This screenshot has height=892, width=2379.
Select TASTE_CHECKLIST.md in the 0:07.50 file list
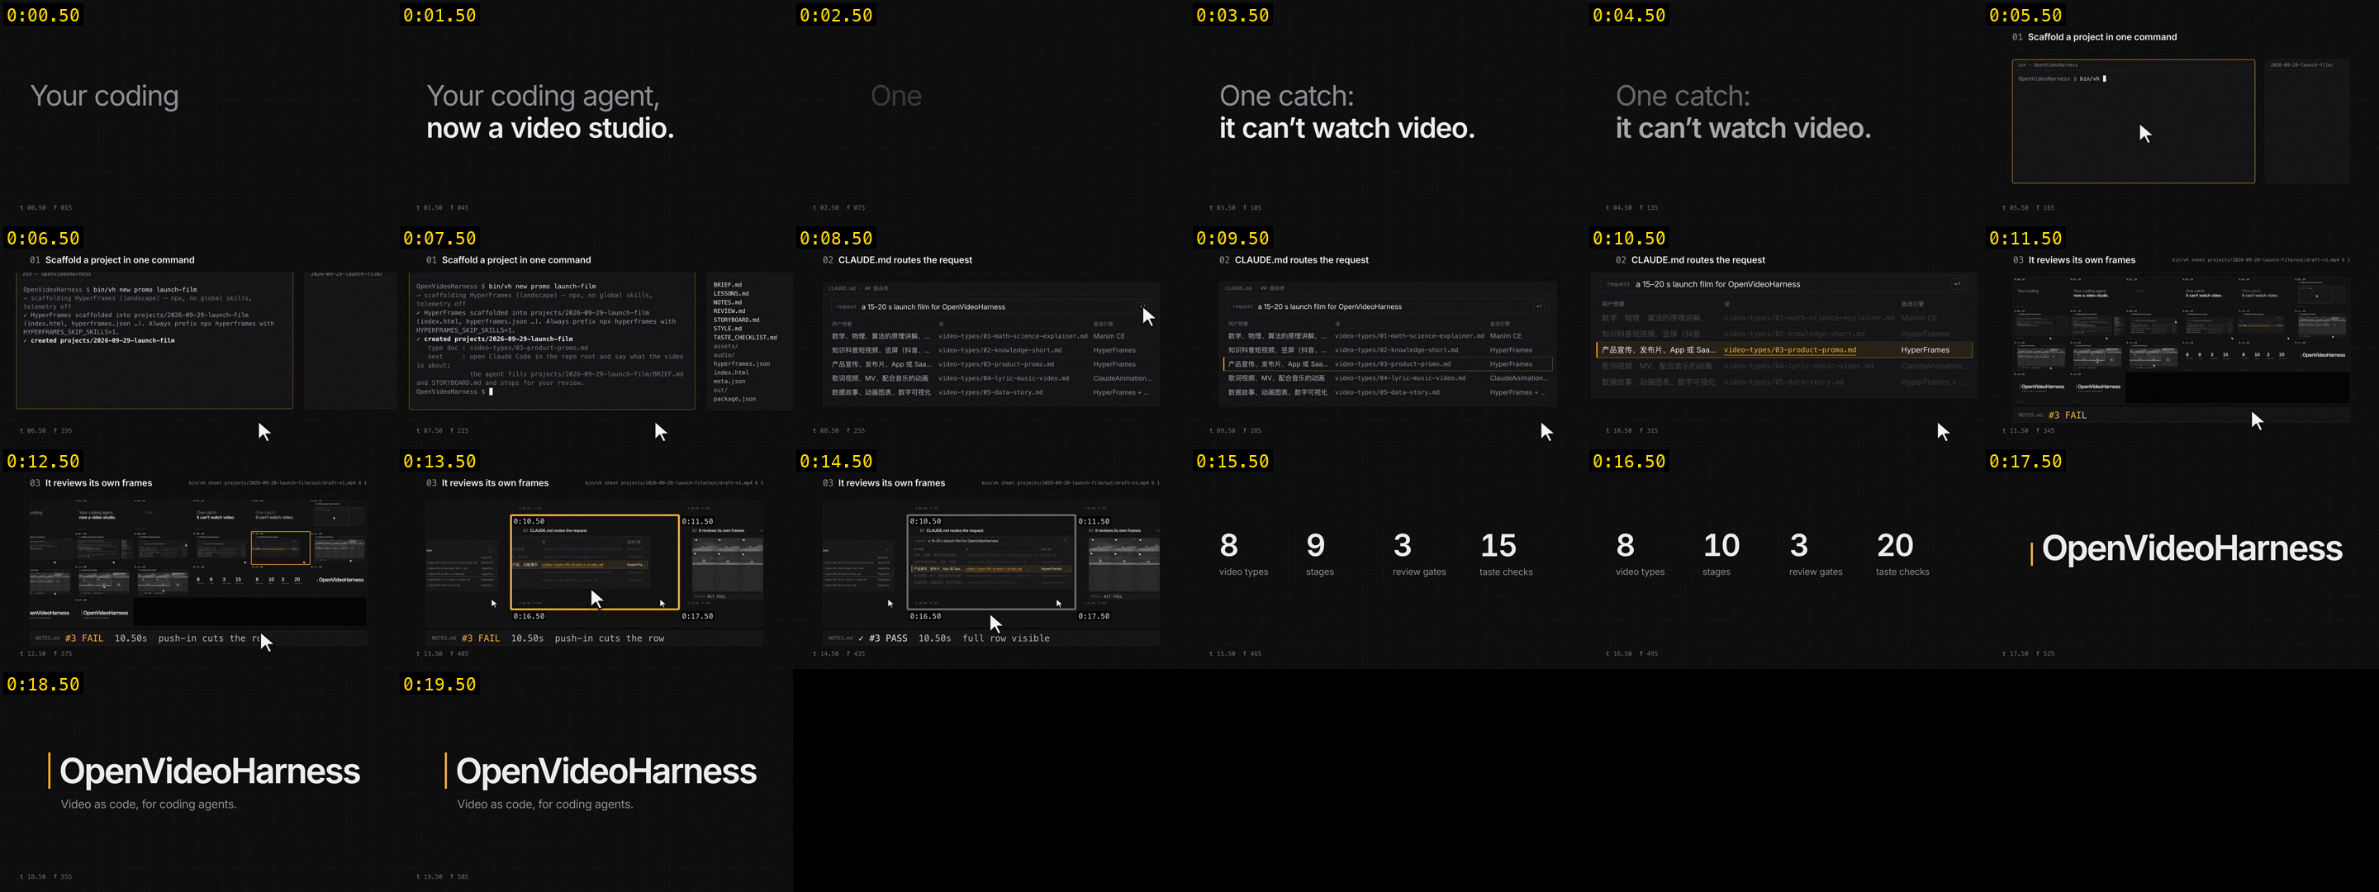744,337
